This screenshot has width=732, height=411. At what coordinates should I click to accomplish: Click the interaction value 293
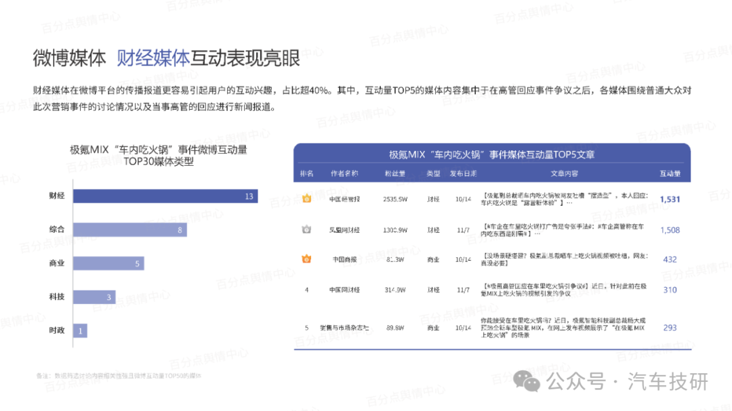point(670,328)
